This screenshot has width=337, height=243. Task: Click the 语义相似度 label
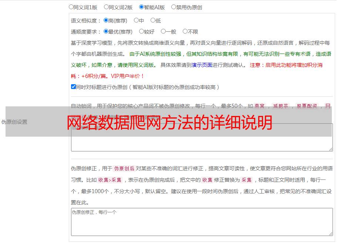[86, 21]
